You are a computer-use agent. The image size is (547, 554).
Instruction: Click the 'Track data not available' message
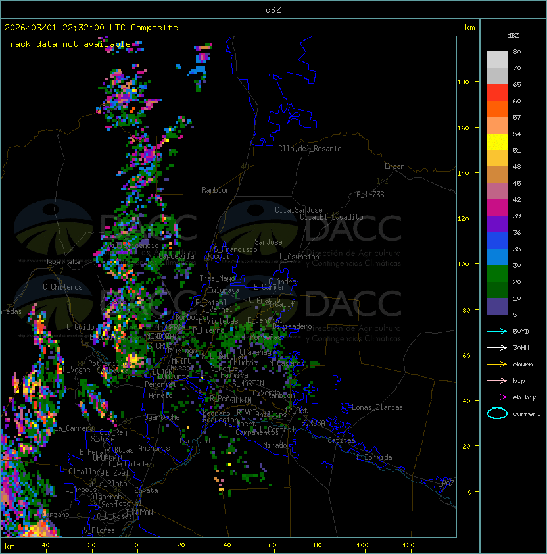68,44
